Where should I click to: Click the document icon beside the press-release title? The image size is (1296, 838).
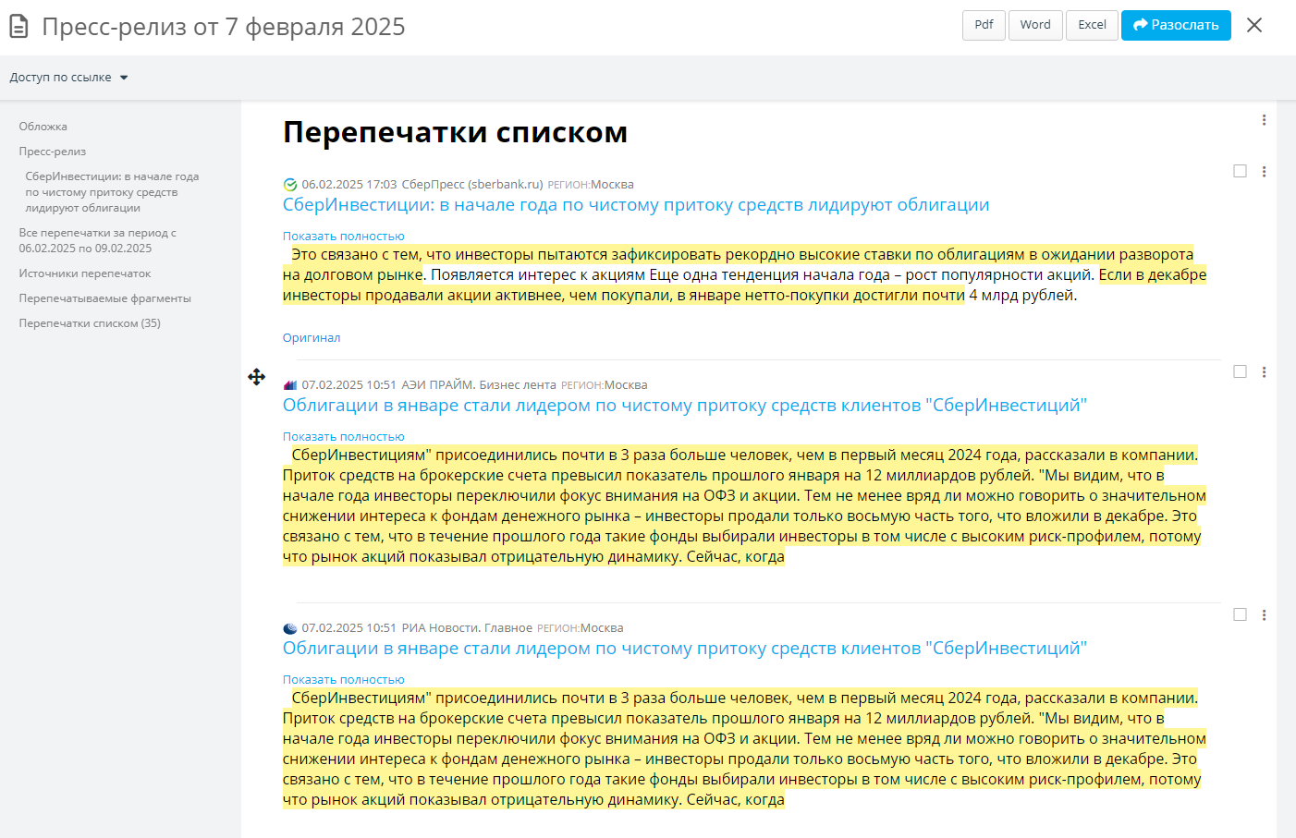click(x=18, y=27)
